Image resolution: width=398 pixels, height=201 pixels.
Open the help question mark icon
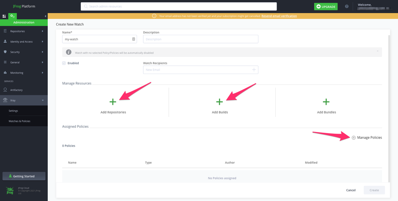(347, 6)
